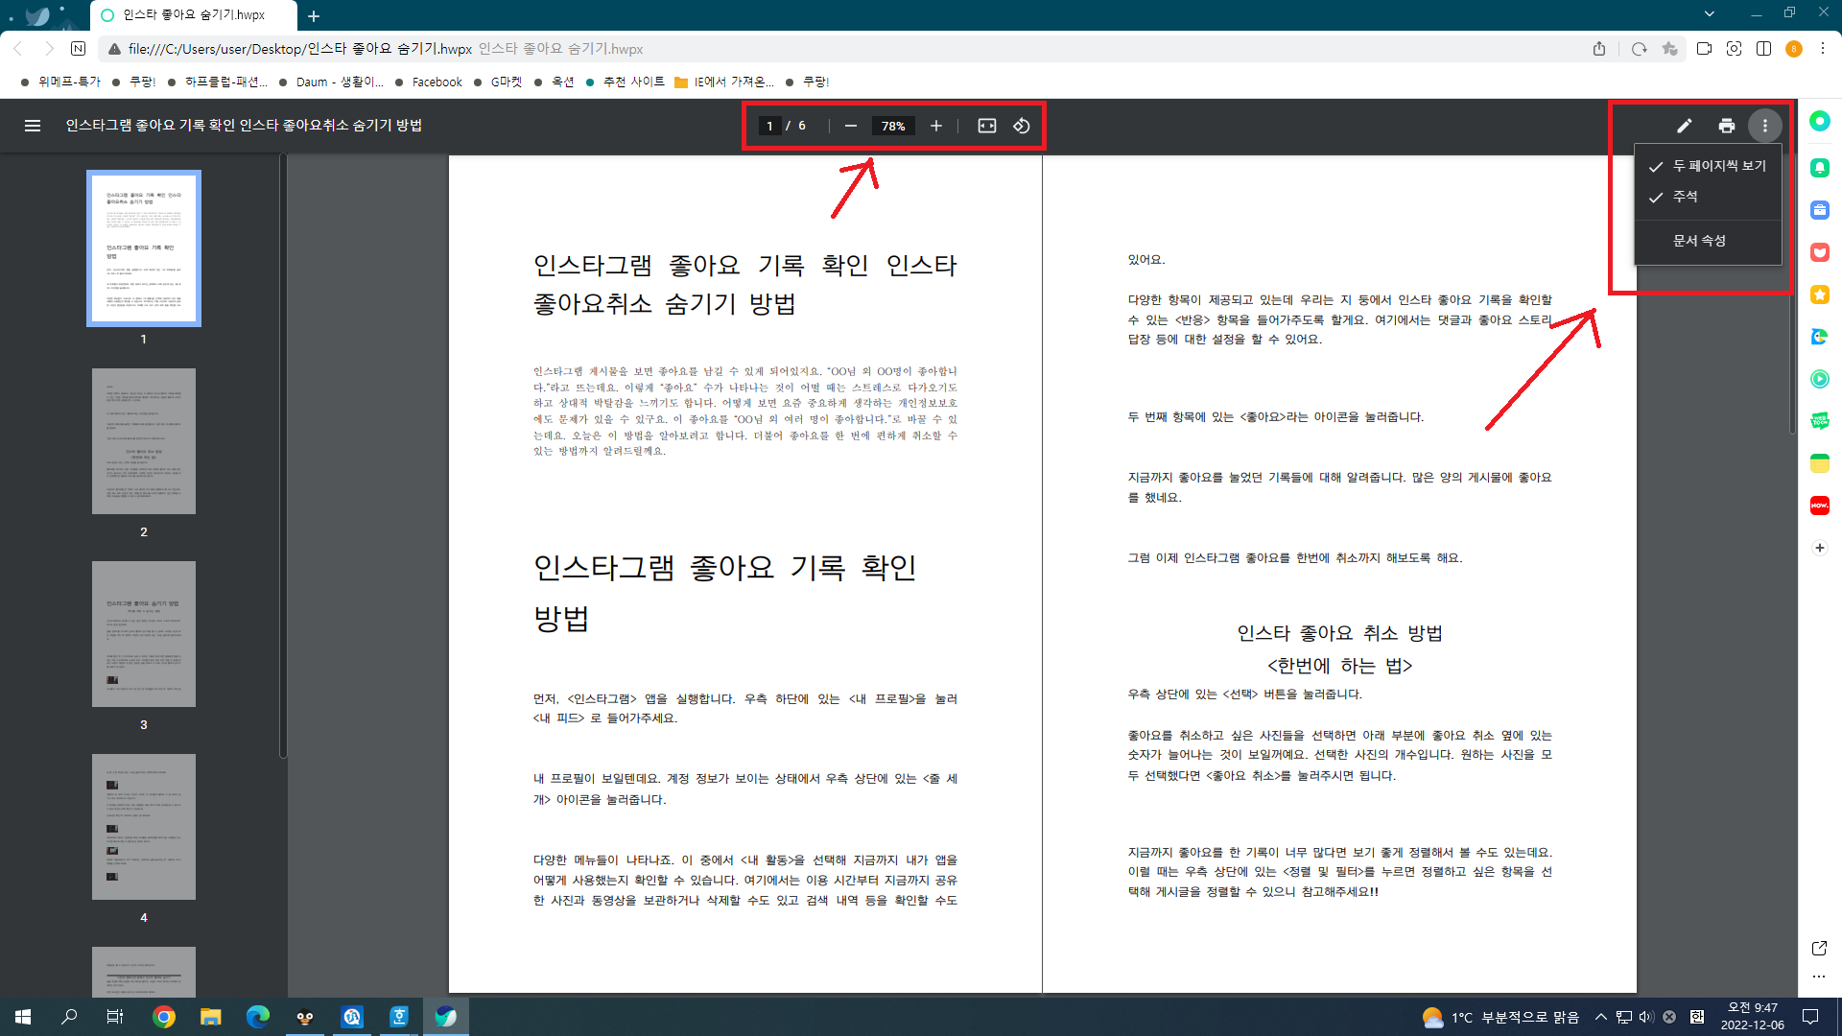
Task: Click the zoom percentage 78% field
Action: click(893, 126)
